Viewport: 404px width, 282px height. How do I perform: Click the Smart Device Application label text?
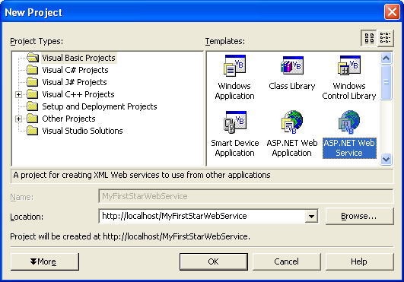[235, 148]
